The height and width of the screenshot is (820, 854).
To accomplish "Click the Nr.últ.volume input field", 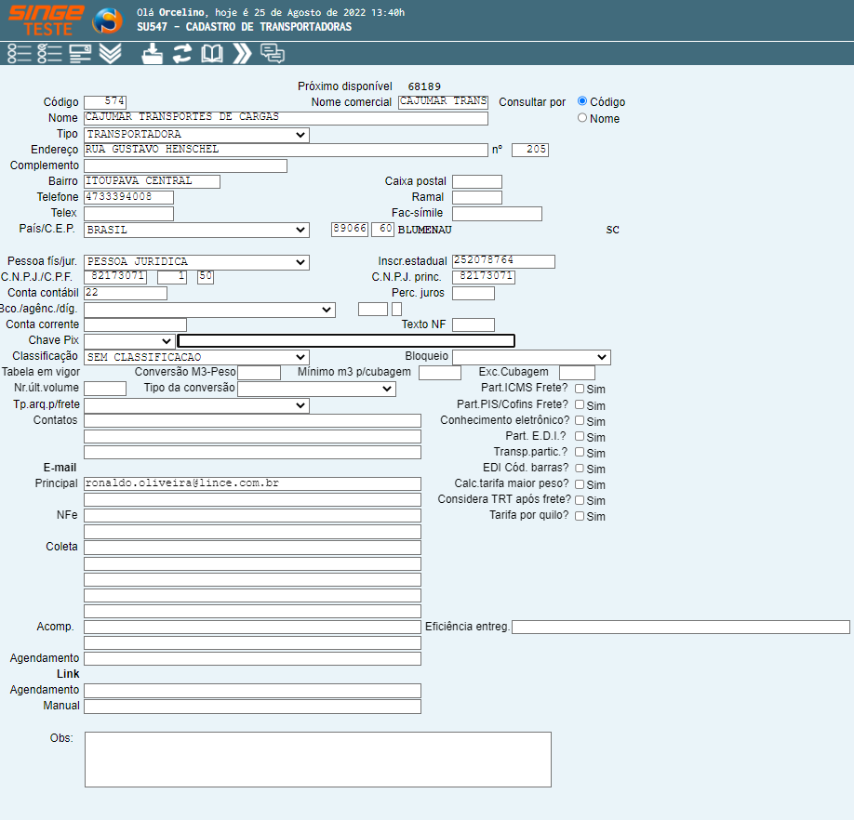I will (105, 388).
